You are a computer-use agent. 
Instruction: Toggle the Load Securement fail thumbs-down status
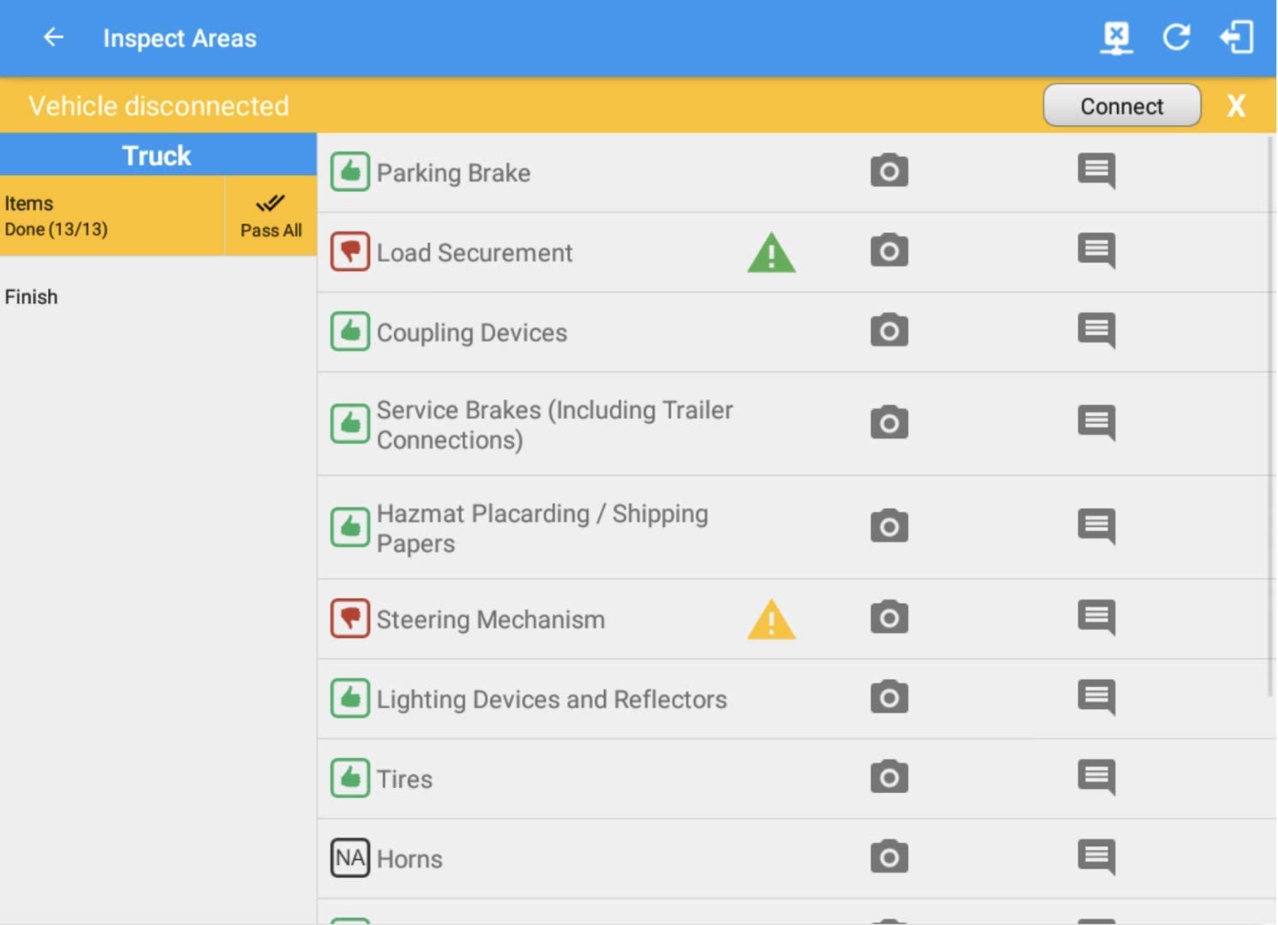pos(350,251)
